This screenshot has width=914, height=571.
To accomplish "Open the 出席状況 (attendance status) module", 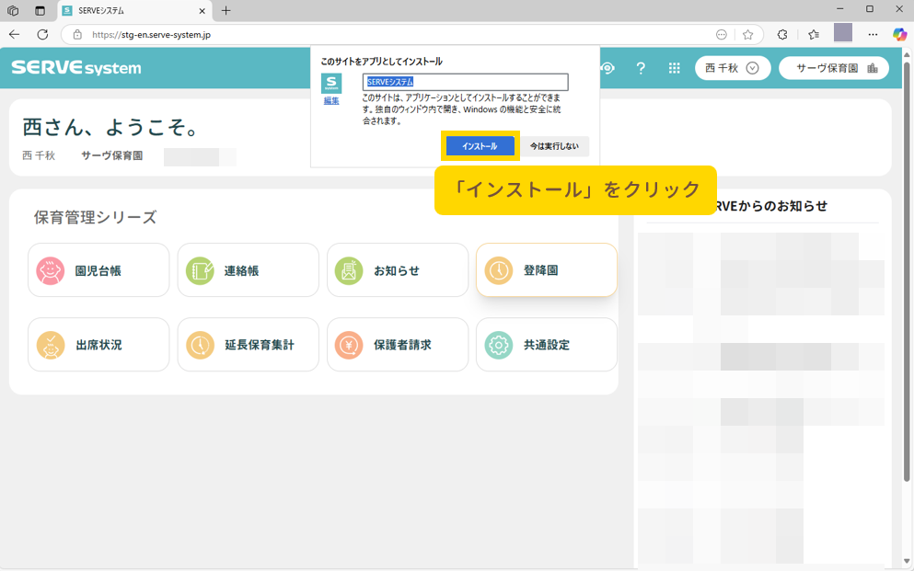I will (x=98, y=345).
